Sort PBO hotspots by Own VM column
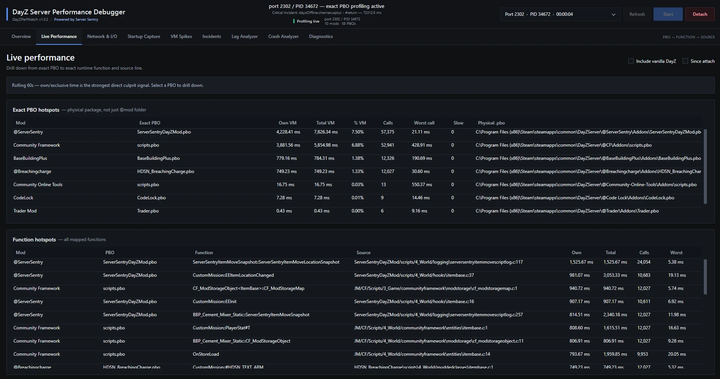This screenshot has width=720, height=379. (x=287, y=123)
